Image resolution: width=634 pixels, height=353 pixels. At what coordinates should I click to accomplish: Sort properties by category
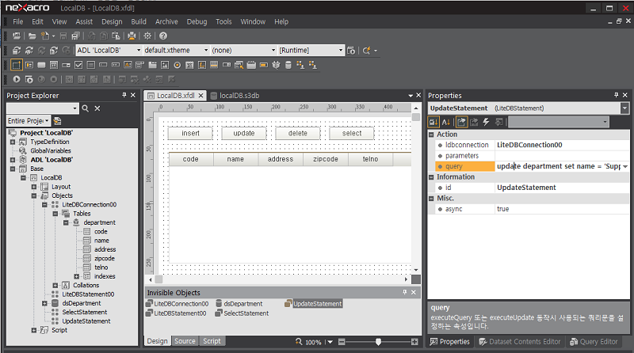click(x=433, y=122)
